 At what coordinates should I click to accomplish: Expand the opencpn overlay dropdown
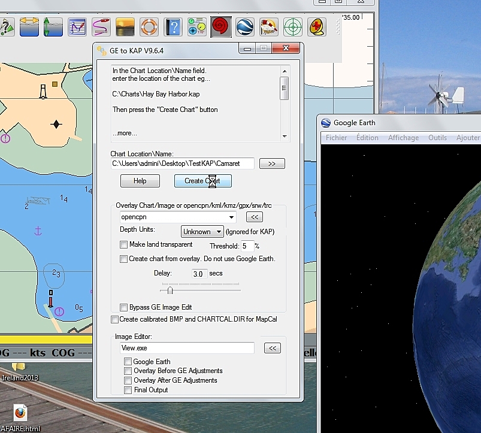point(231,217)
